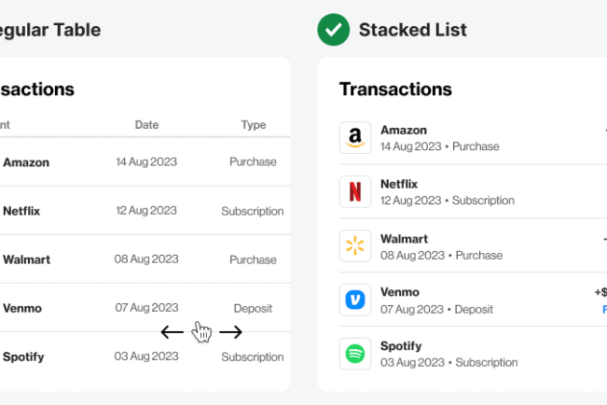Click the green checkmark badge icon
This screenshot has width=607, height=405.
[333, 30]
